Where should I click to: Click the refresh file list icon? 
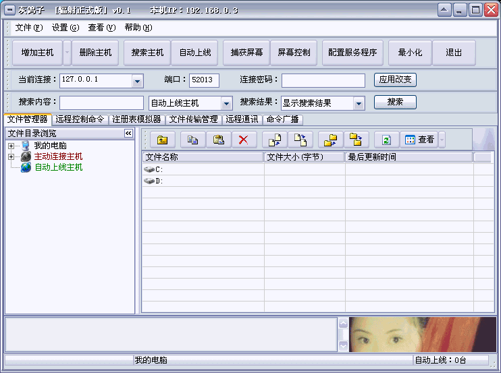(x=386, y=140)
